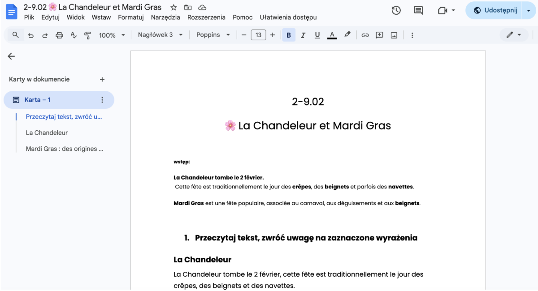The width and height of the screenshot is (538, 291).
Task: Open the comments panel icon
Action: click(418, 10)
